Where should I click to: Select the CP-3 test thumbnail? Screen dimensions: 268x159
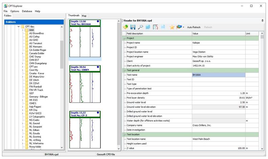[x=85, y=130]
